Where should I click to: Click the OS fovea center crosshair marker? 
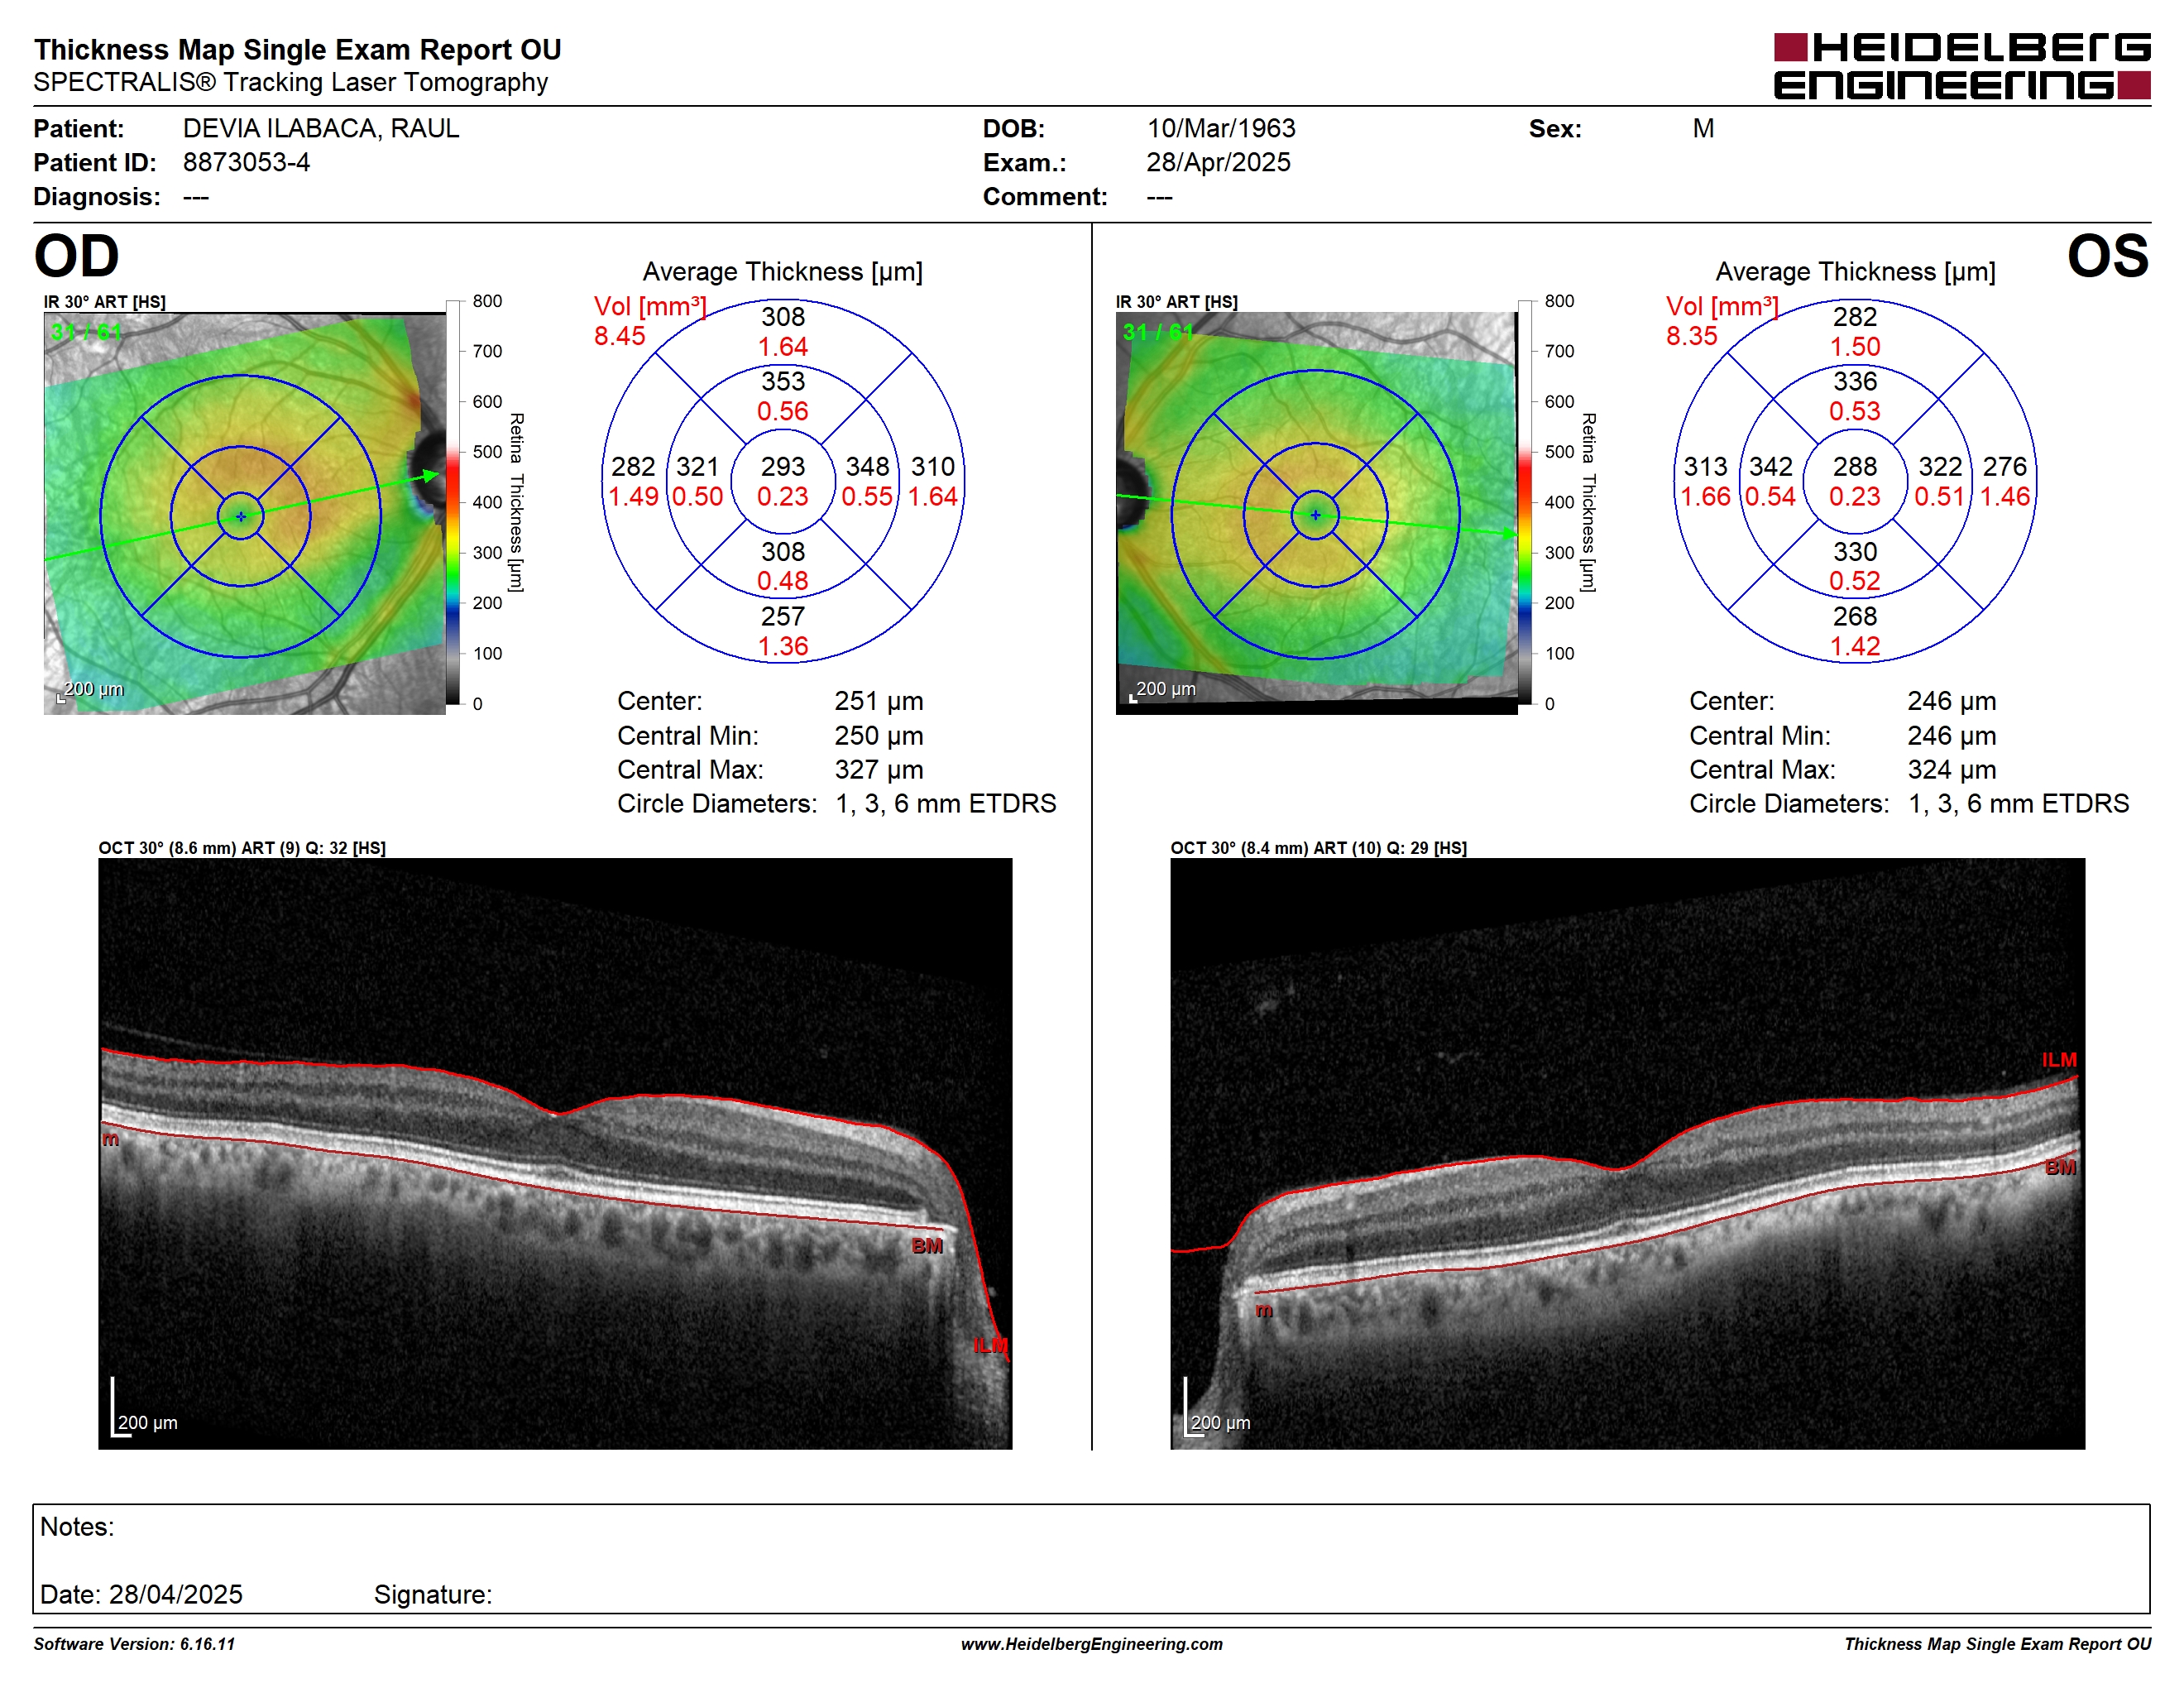[x=1315, y=515]
